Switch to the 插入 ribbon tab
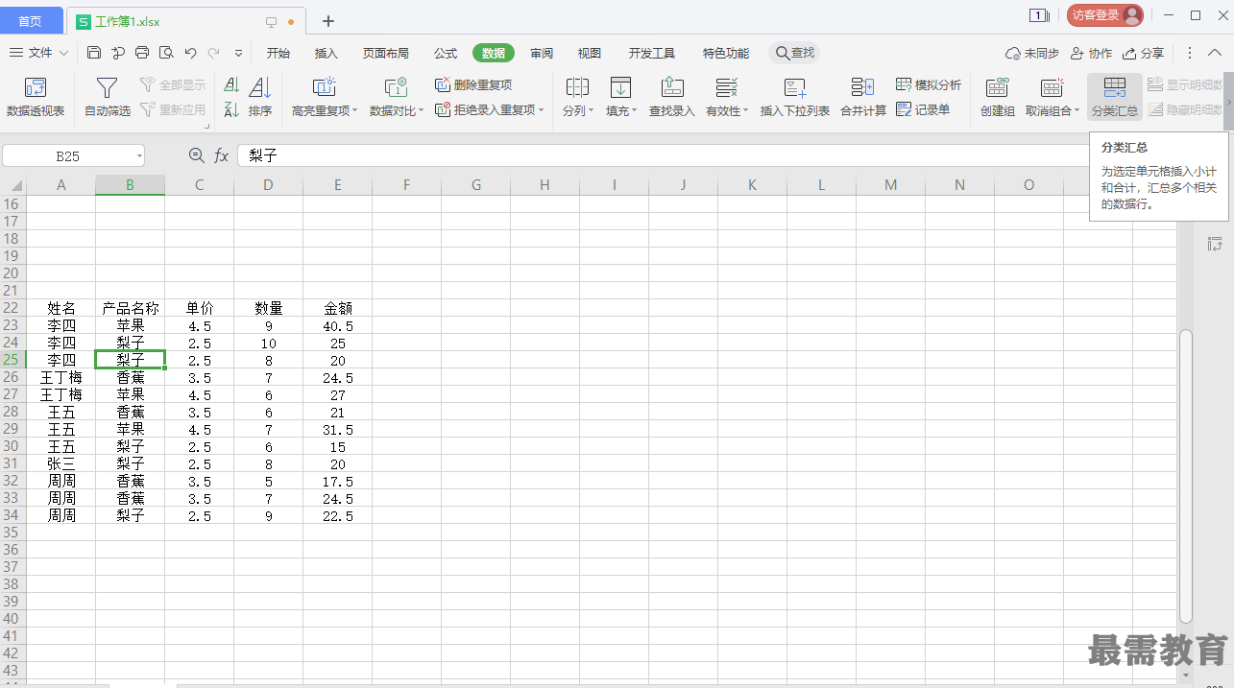 [327, 53]
